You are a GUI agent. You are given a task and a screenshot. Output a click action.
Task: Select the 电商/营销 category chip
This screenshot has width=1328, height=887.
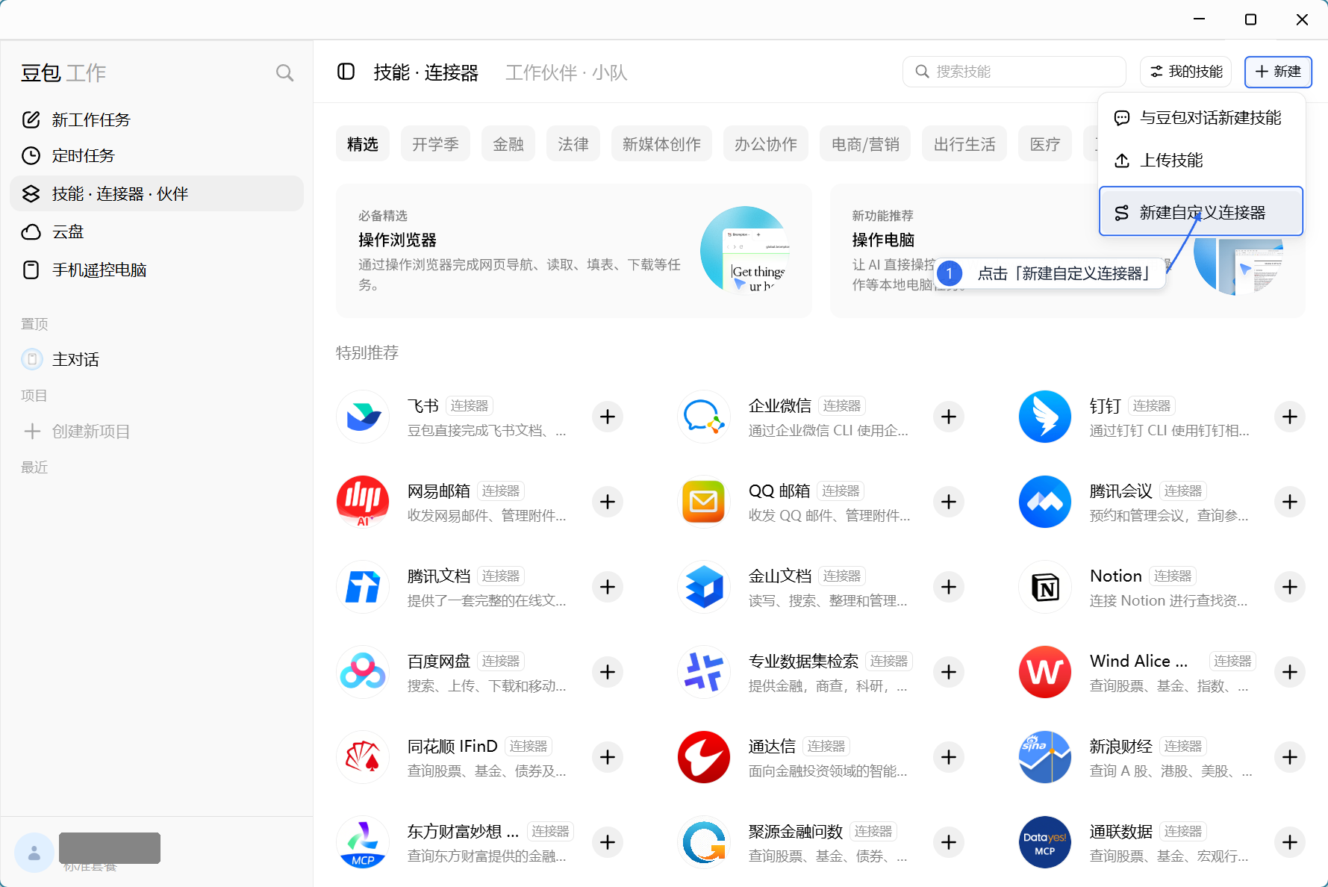(x=865, y=143)
